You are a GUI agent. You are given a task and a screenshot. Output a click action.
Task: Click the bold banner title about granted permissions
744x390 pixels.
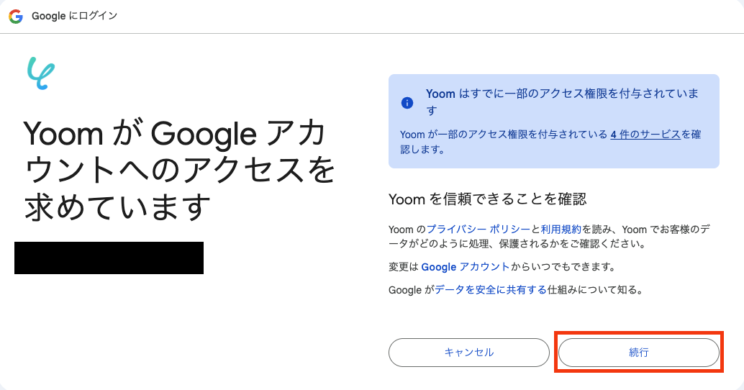[x=561, y=94]
